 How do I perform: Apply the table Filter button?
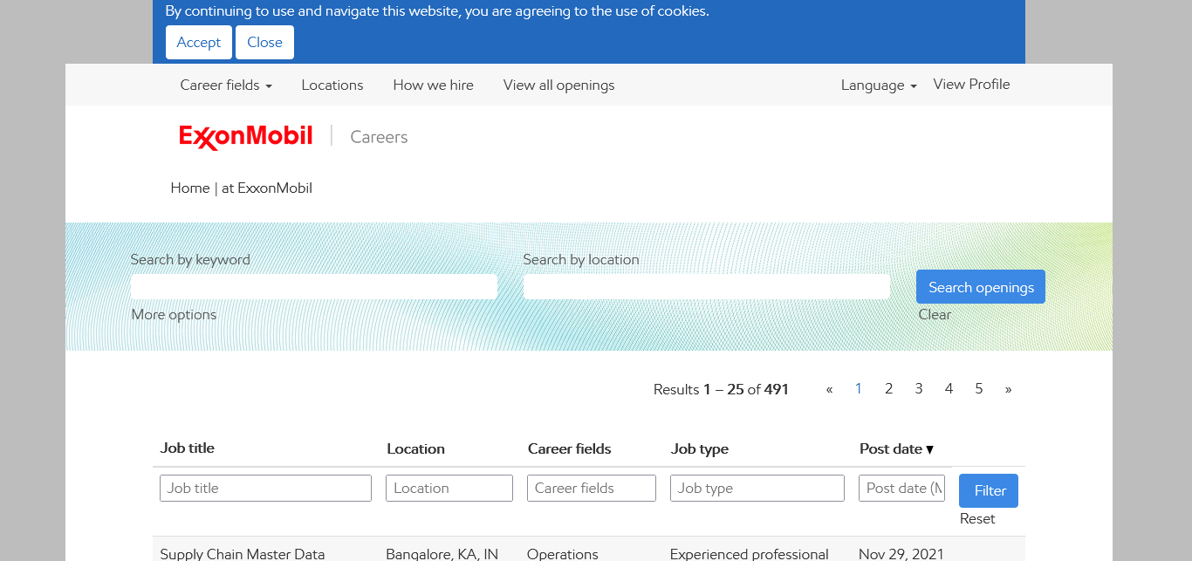point(988,490)
